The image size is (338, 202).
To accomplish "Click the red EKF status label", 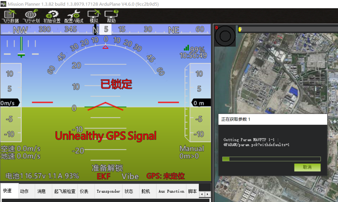I will tap(103, 176).
